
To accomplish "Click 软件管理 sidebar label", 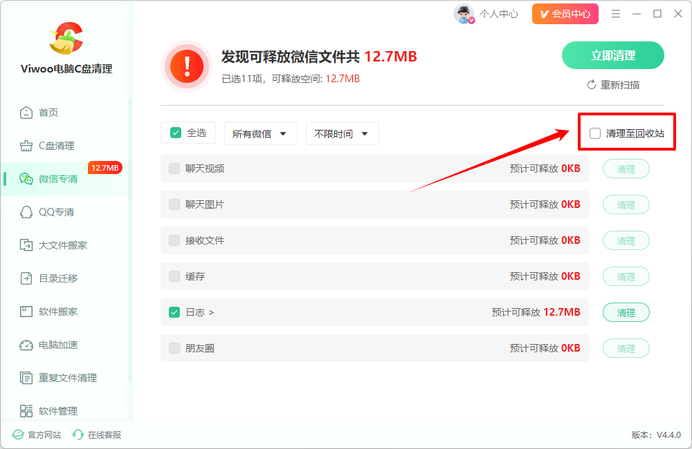I will (58, 411).
